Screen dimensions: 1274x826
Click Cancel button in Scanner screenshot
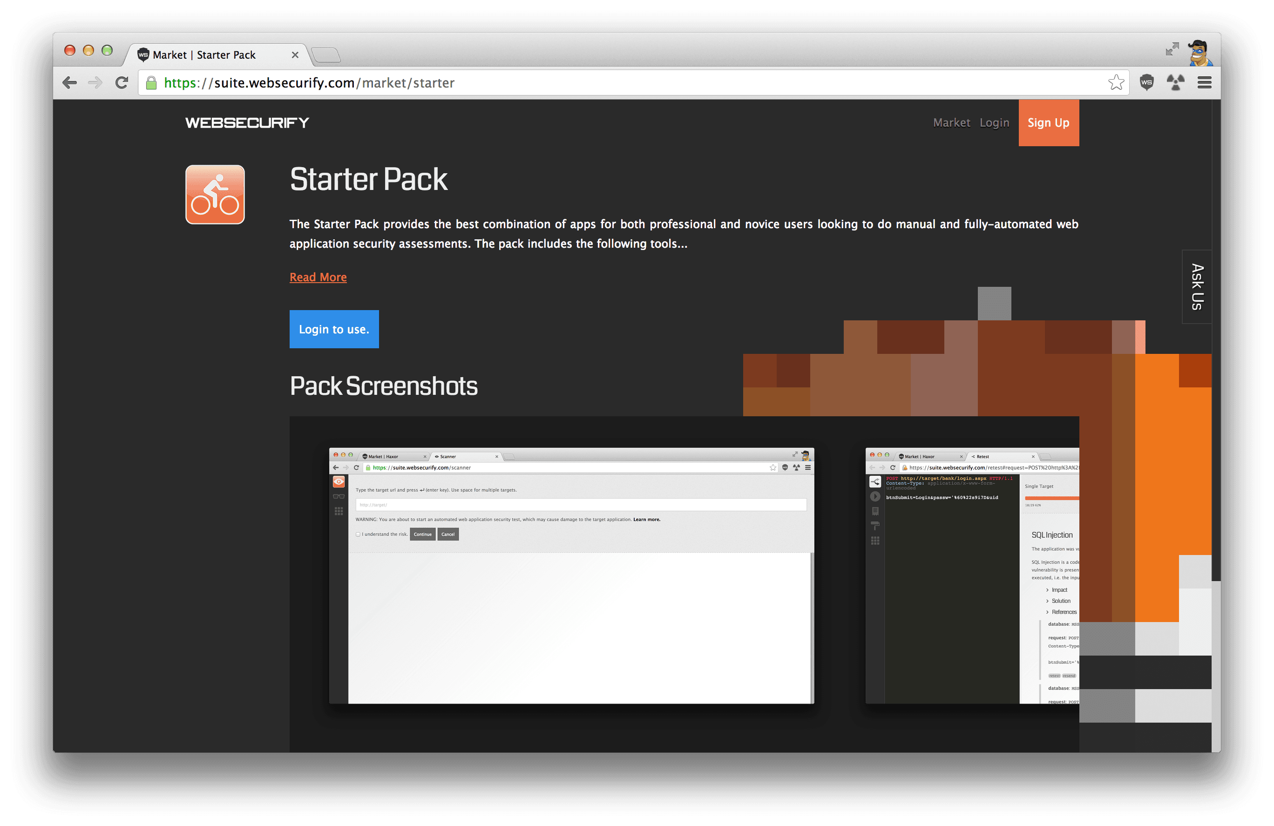[447, 534]
